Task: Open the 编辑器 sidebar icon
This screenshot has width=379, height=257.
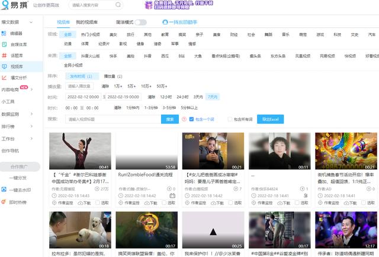Action: [6, 34]
